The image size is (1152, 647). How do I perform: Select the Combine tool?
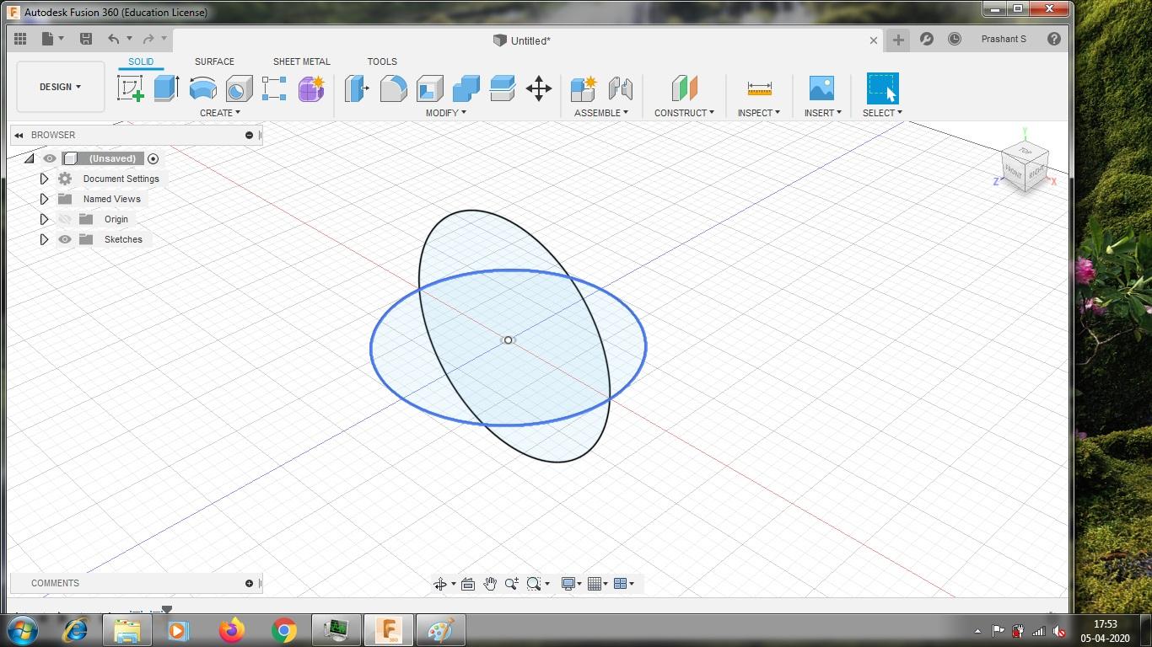coord(466,88)
